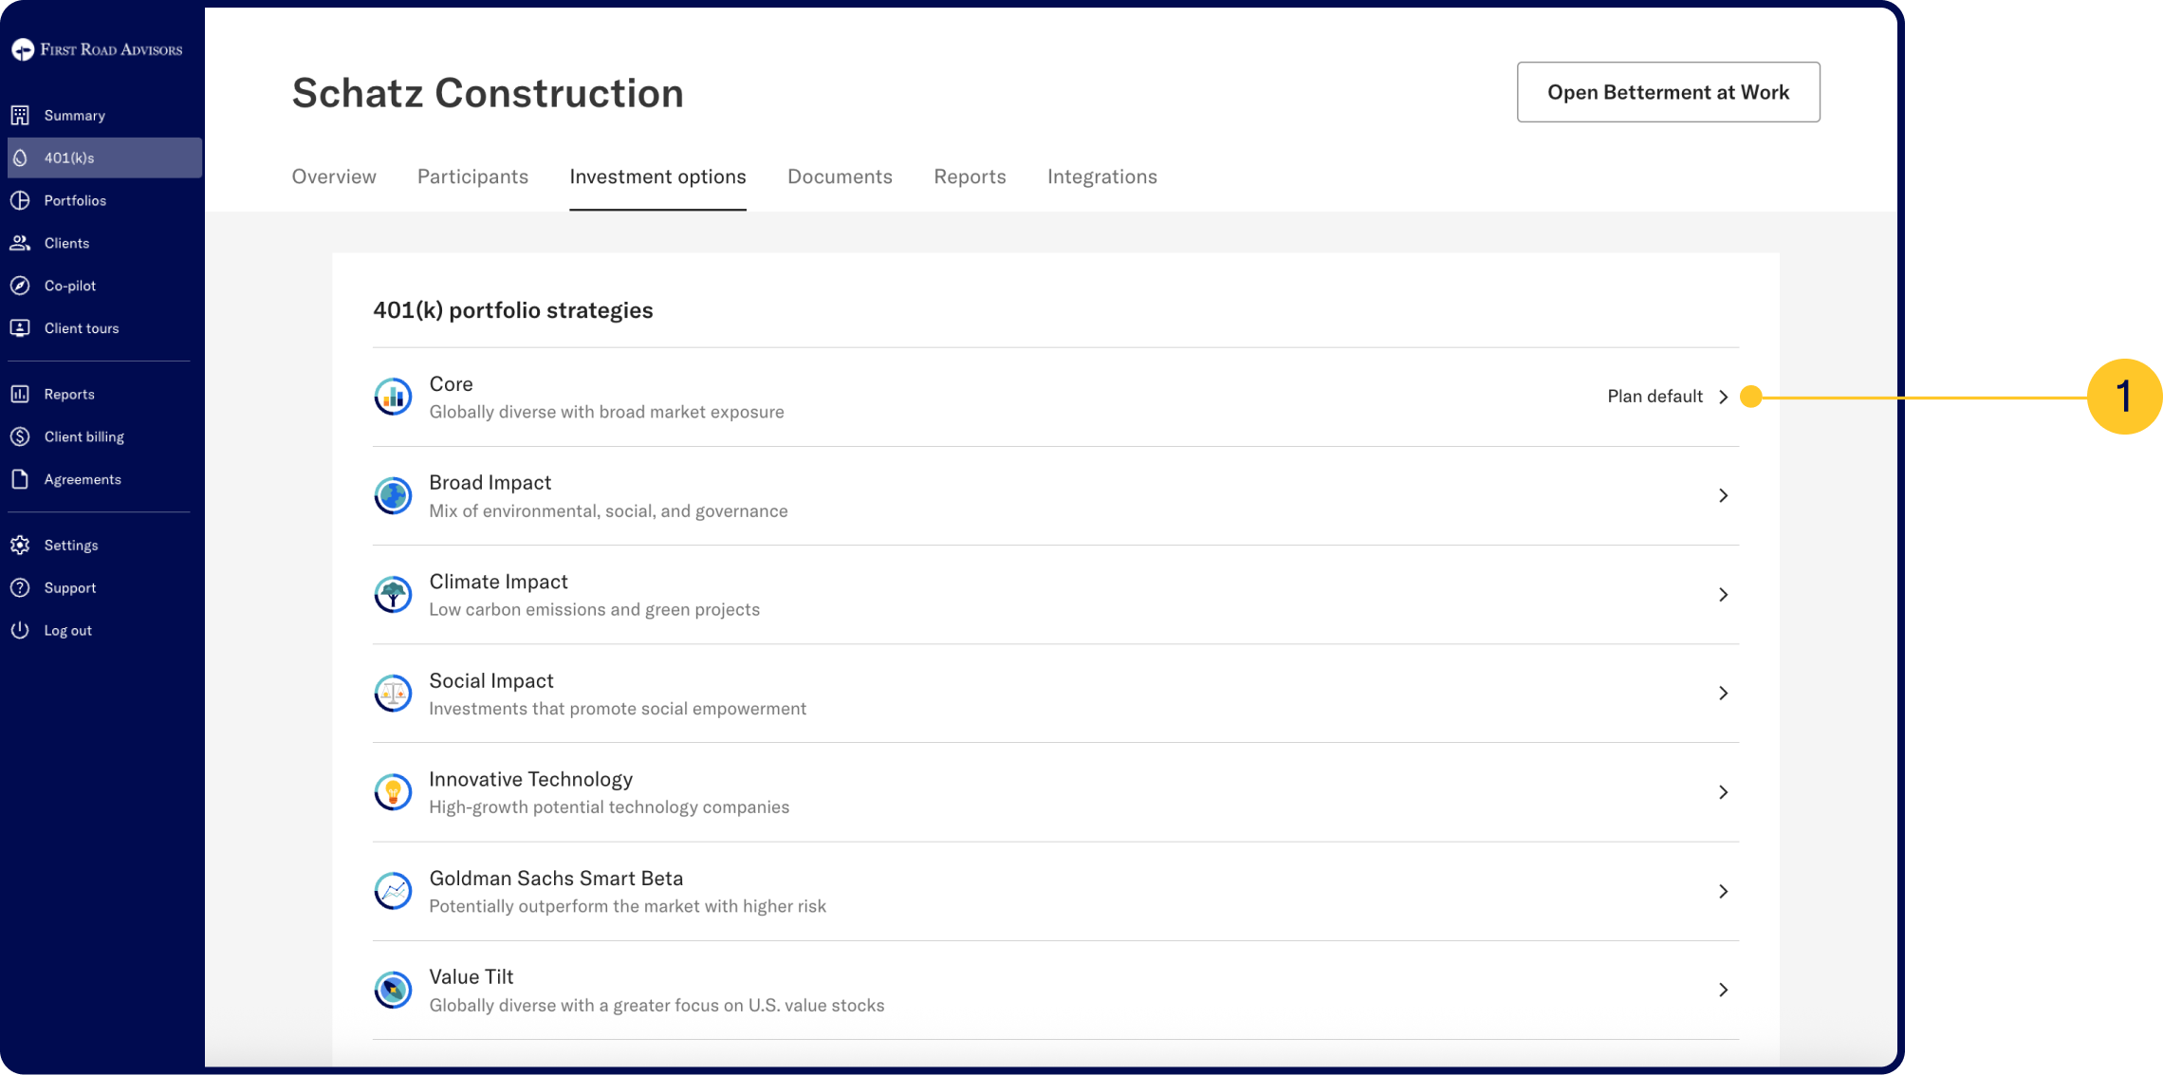This screenshot has width=2163, height=1075.
Task: Expand the Broad Impact chevron arrow
Action: click(x=1723, y=495)
